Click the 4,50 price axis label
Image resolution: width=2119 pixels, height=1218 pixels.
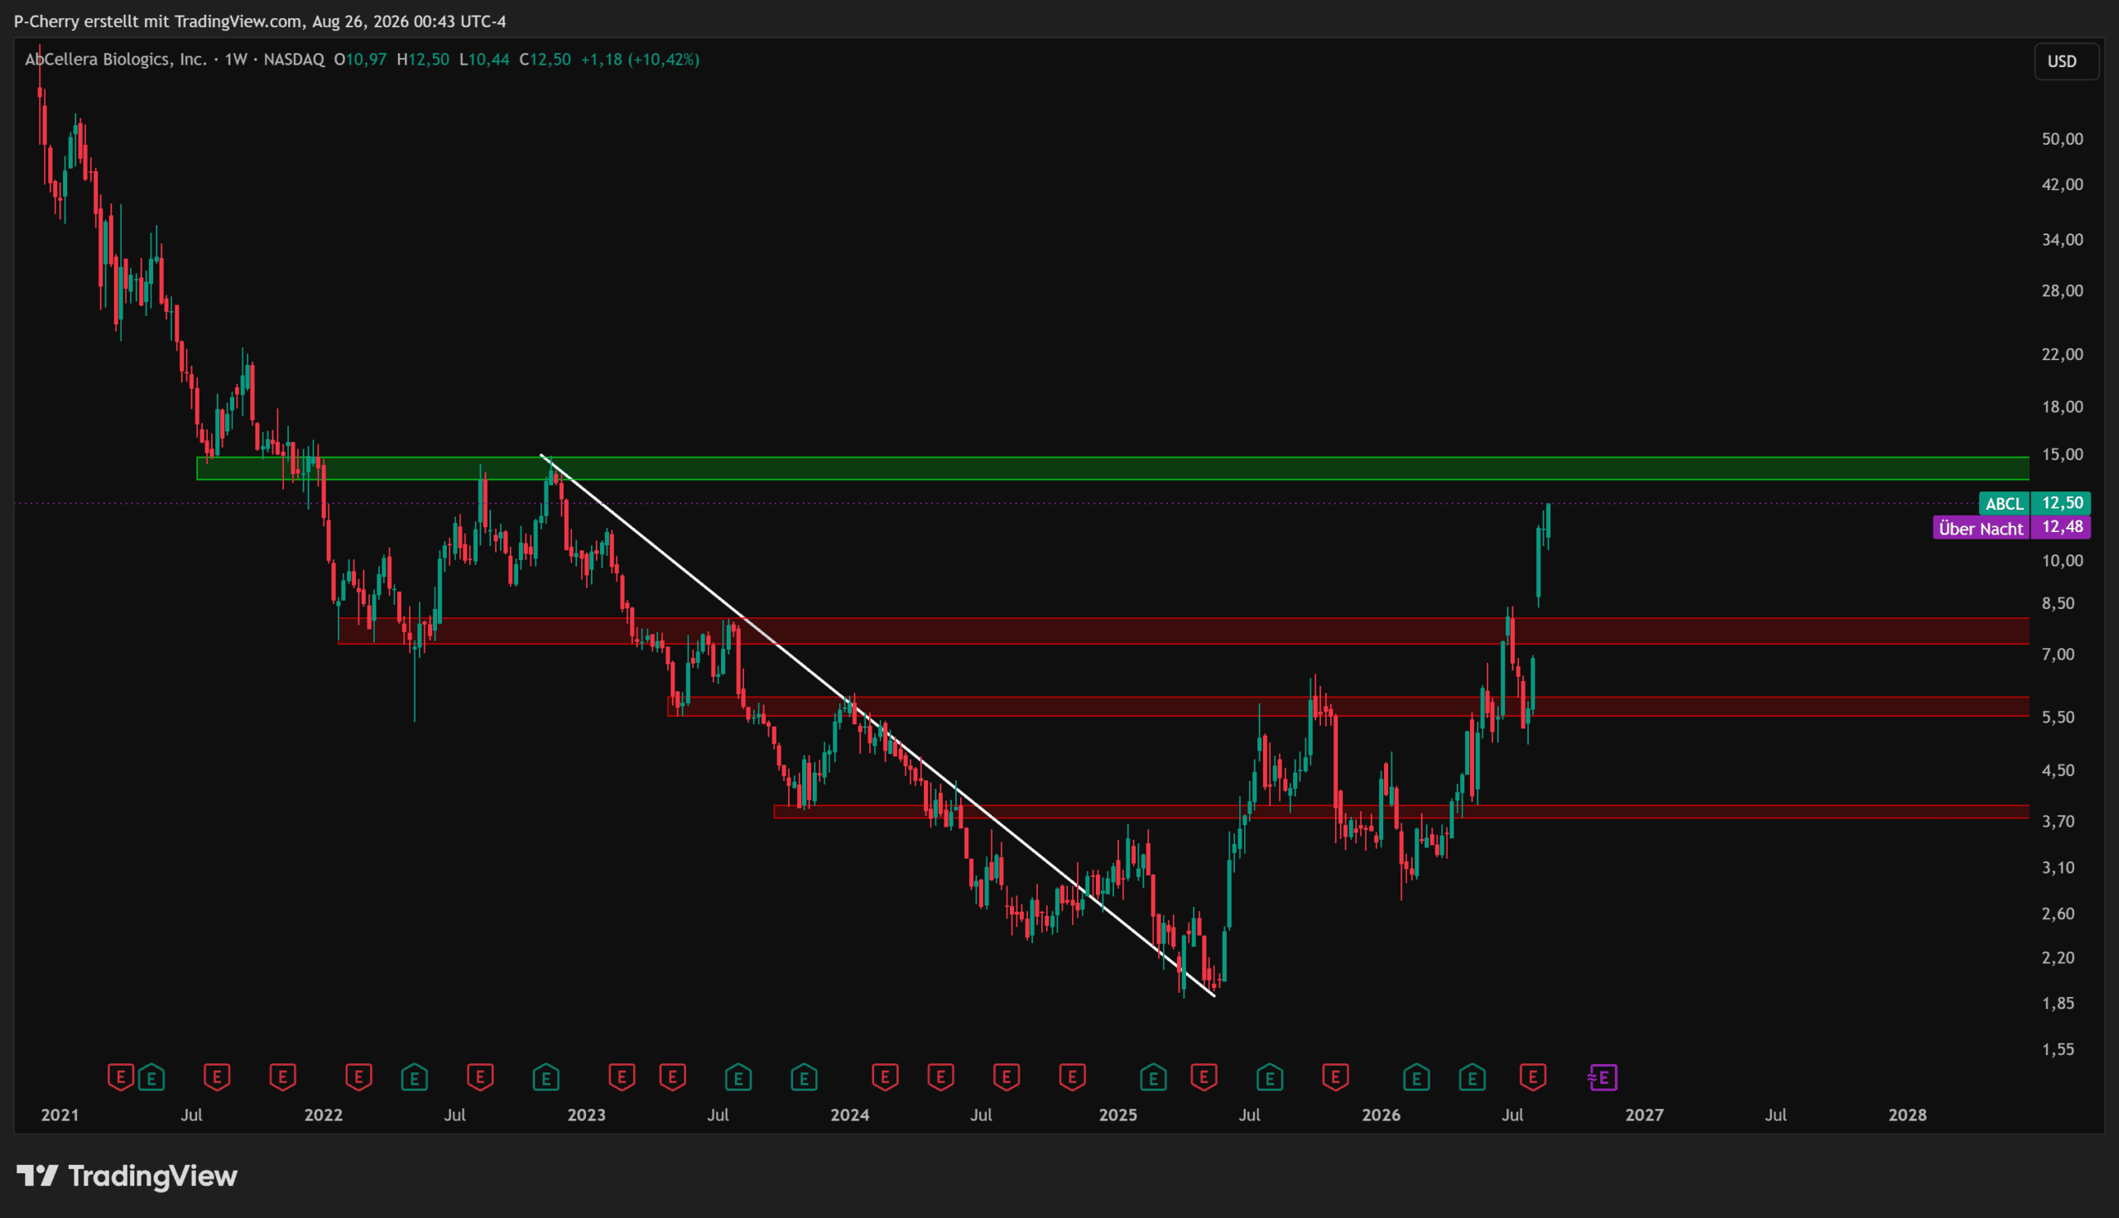[x=2058, y=770]
